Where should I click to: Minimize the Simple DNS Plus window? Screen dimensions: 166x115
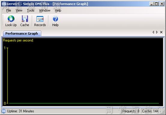coord(152,4)
